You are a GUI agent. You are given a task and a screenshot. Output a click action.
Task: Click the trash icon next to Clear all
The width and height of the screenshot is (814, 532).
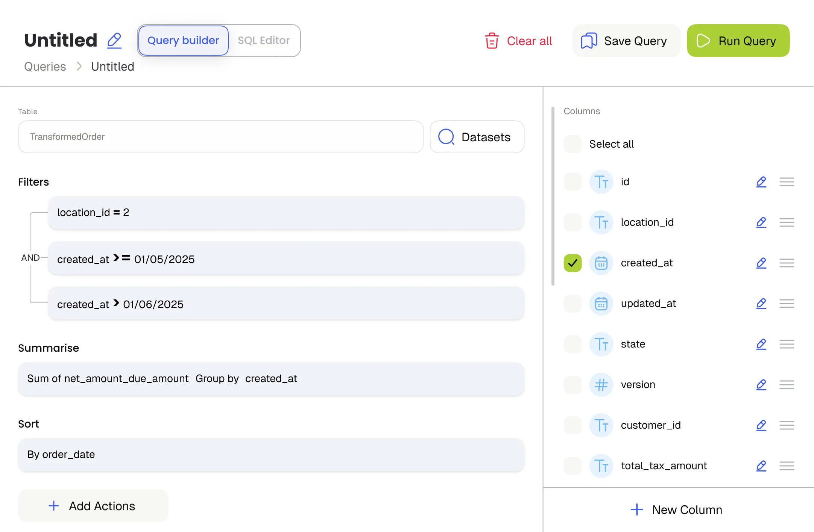(491, 41)
